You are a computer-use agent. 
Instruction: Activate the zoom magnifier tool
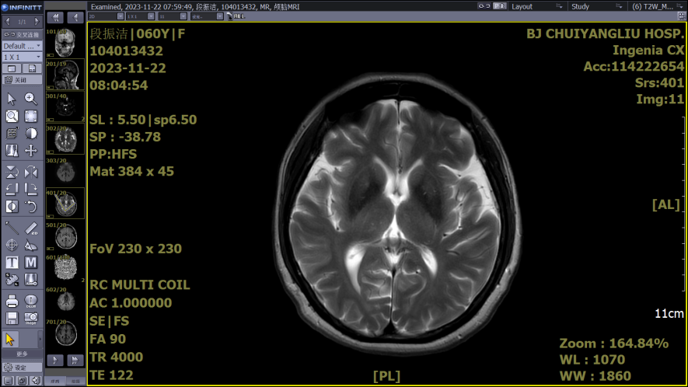(31, 99)
